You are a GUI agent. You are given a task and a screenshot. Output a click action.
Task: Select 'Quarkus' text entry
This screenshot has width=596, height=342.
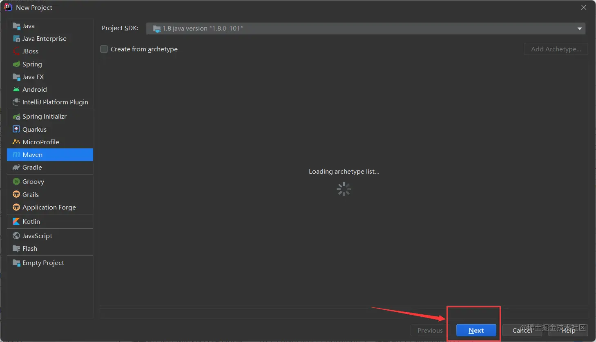35,129
